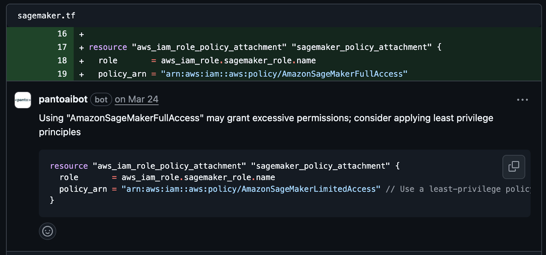Copy the suggested code snippet

pos(514,167)
